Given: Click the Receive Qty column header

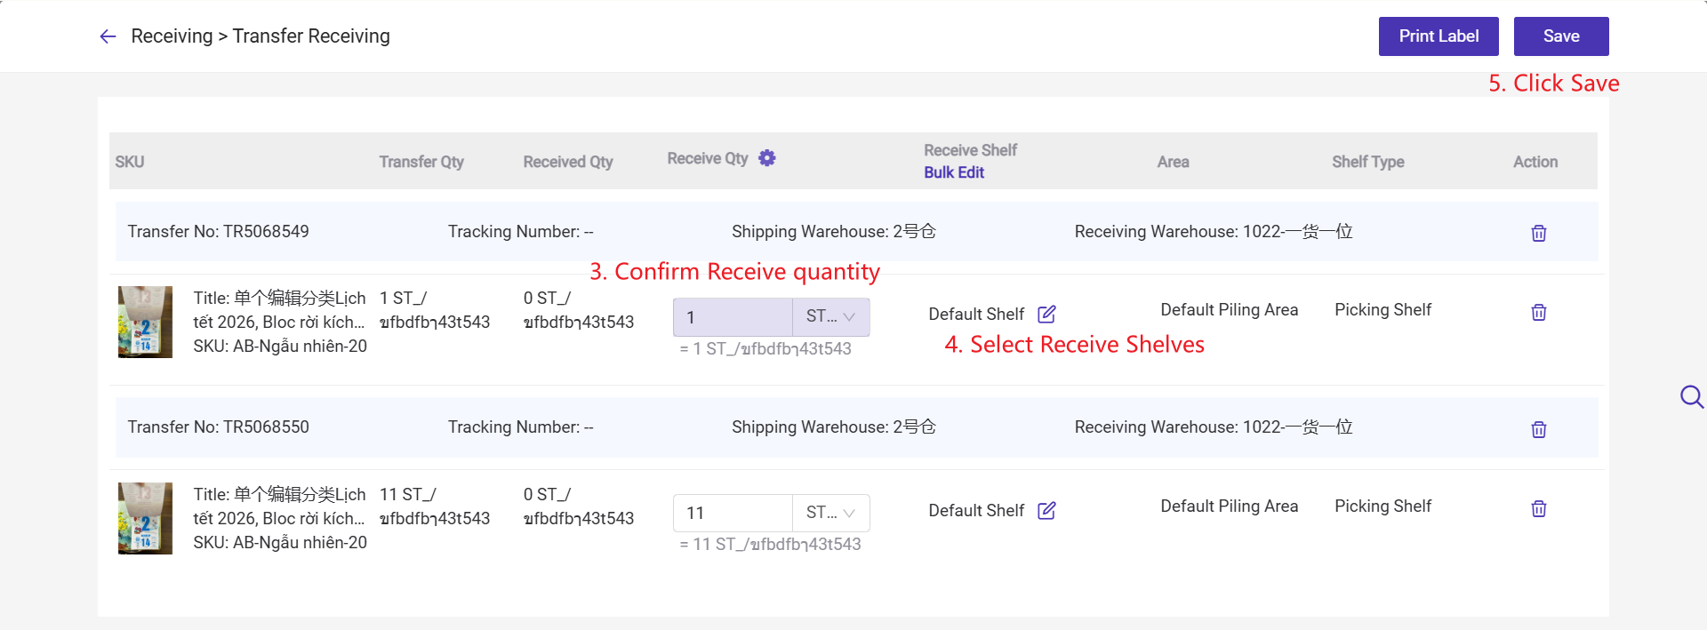Looking at the screenshot, I should pos(707,158).
